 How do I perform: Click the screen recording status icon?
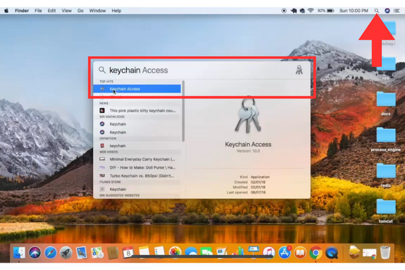pyautogui.click(x=284, y=11)
